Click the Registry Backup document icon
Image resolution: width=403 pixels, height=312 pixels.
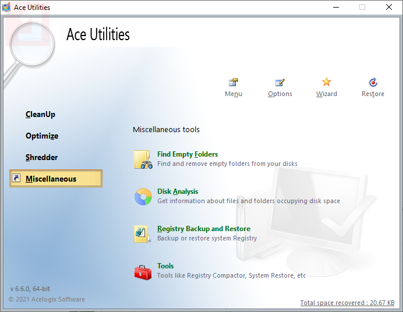pos(142,234)
